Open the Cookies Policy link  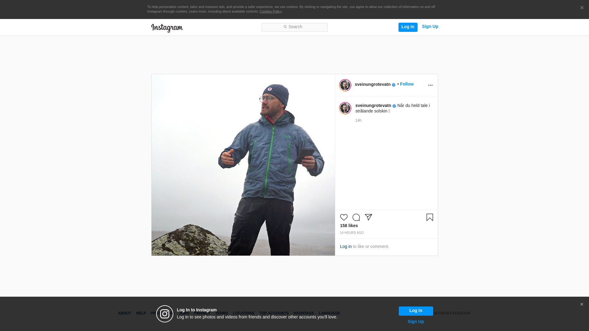click(x=270, y=11)
